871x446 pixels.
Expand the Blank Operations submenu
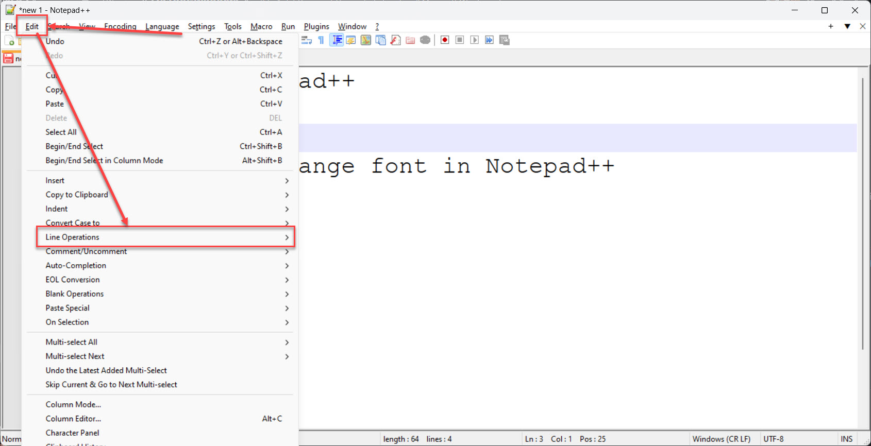(160, 294)
